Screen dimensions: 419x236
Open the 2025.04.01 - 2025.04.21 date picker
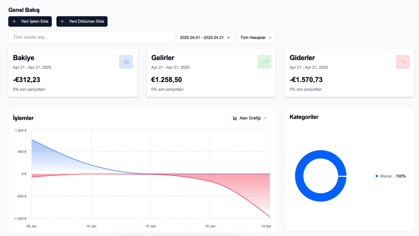click(x=205, y=37)
